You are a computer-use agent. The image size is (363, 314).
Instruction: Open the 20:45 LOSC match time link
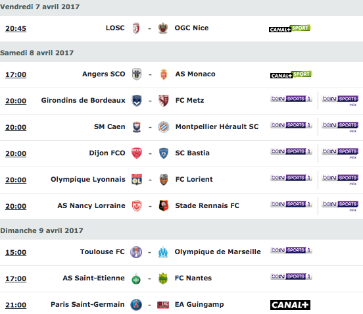click(16, 28)
